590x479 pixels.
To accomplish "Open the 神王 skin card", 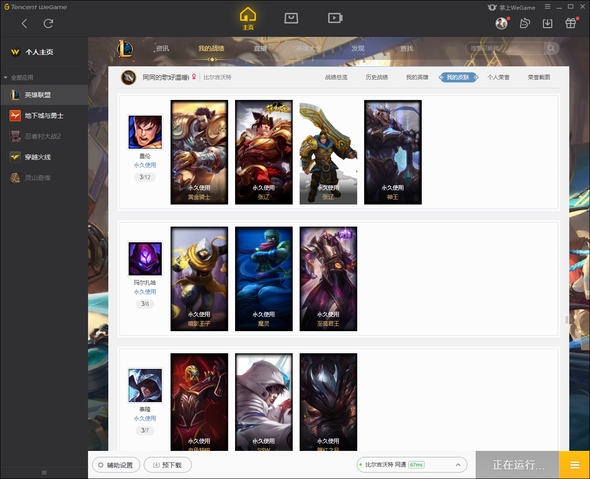I will click(393, 152).
